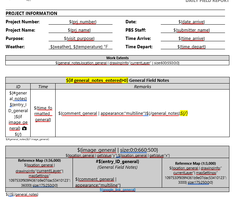Click the General Field Notes title
The image size is (237, 203).
pos(149,80)
